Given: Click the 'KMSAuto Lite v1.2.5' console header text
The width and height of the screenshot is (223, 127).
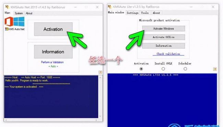Looking at the screenshot, I should (156, 75).
